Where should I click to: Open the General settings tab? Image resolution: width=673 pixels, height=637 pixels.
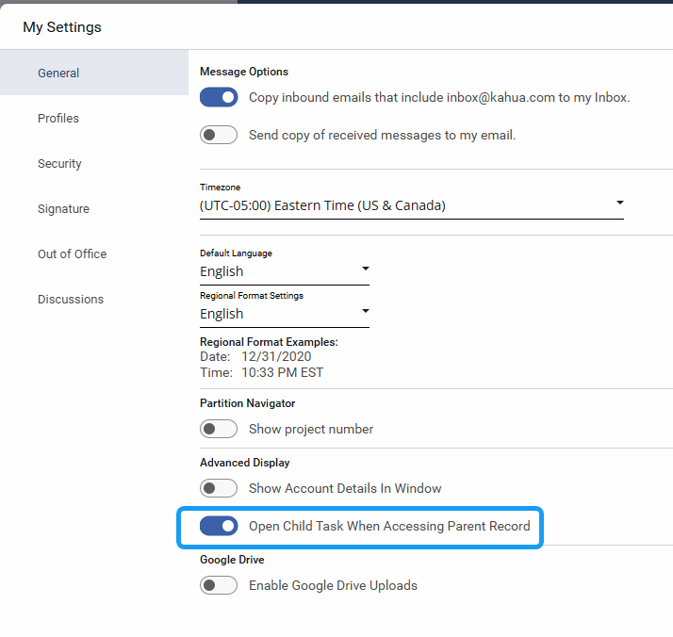(x=58, y=73)
